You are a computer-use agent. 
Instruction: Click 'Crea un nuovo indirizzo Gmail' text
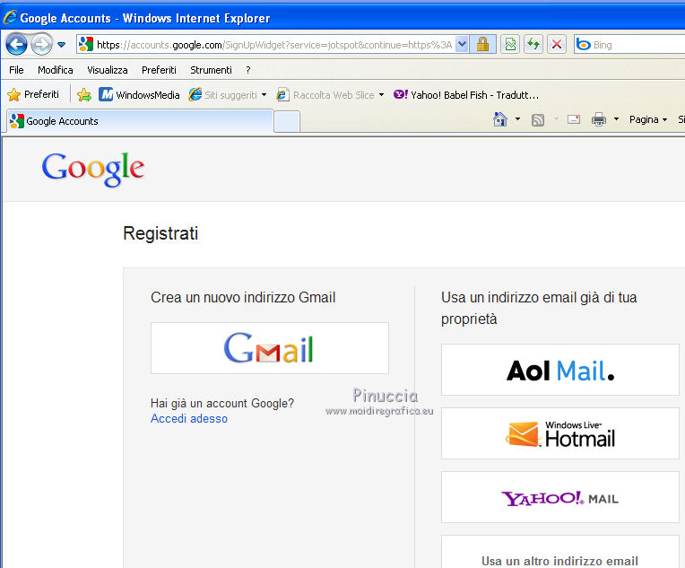243,297
